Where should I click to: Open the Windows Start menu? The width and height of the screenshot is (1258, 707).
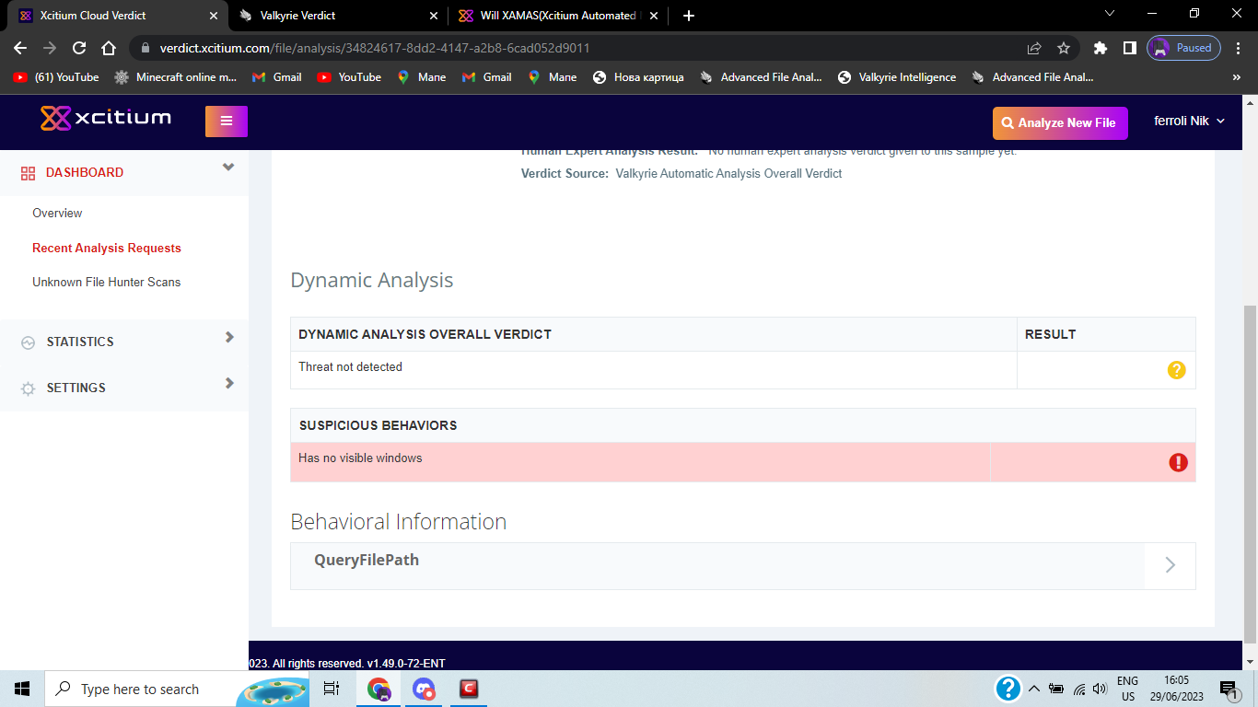[22, 689]
